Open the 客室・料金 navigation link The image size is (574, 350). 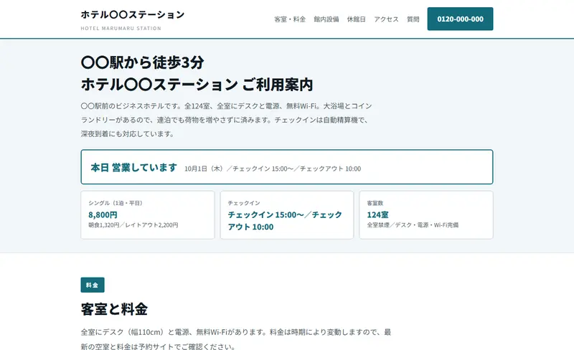point(290,19)
